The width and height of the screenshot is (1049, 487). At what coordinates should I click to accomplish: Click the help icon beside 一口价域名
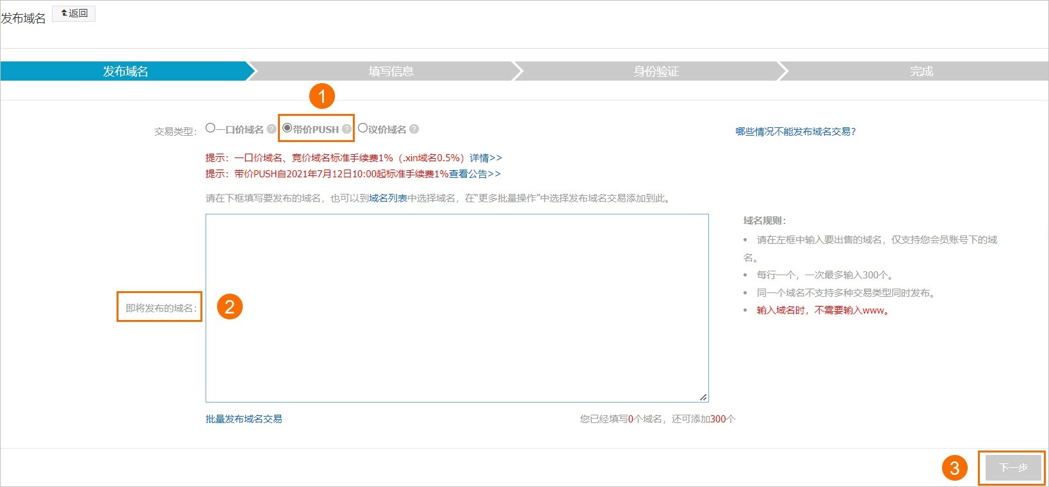tap(272, 129)
